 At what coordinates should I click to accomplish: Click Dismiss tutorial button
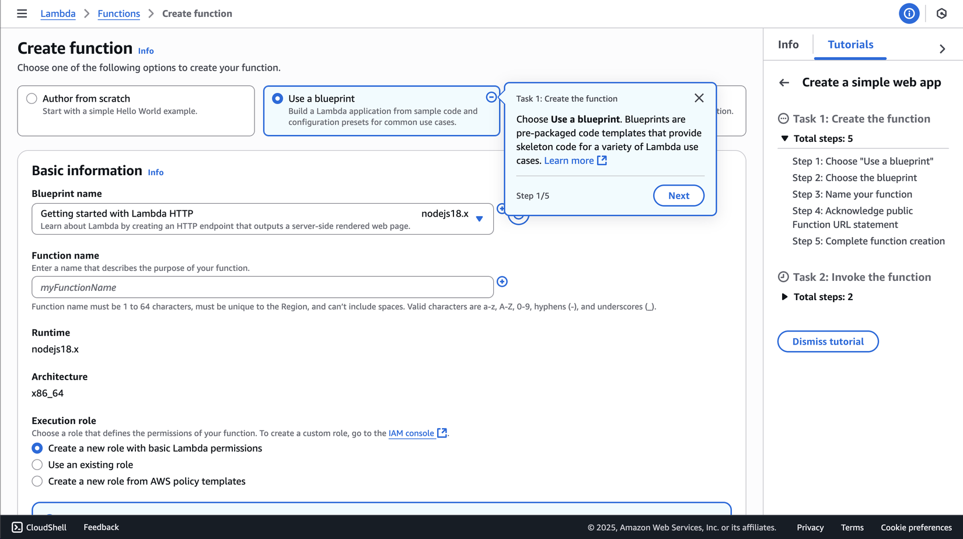click(x=828, y=342)
